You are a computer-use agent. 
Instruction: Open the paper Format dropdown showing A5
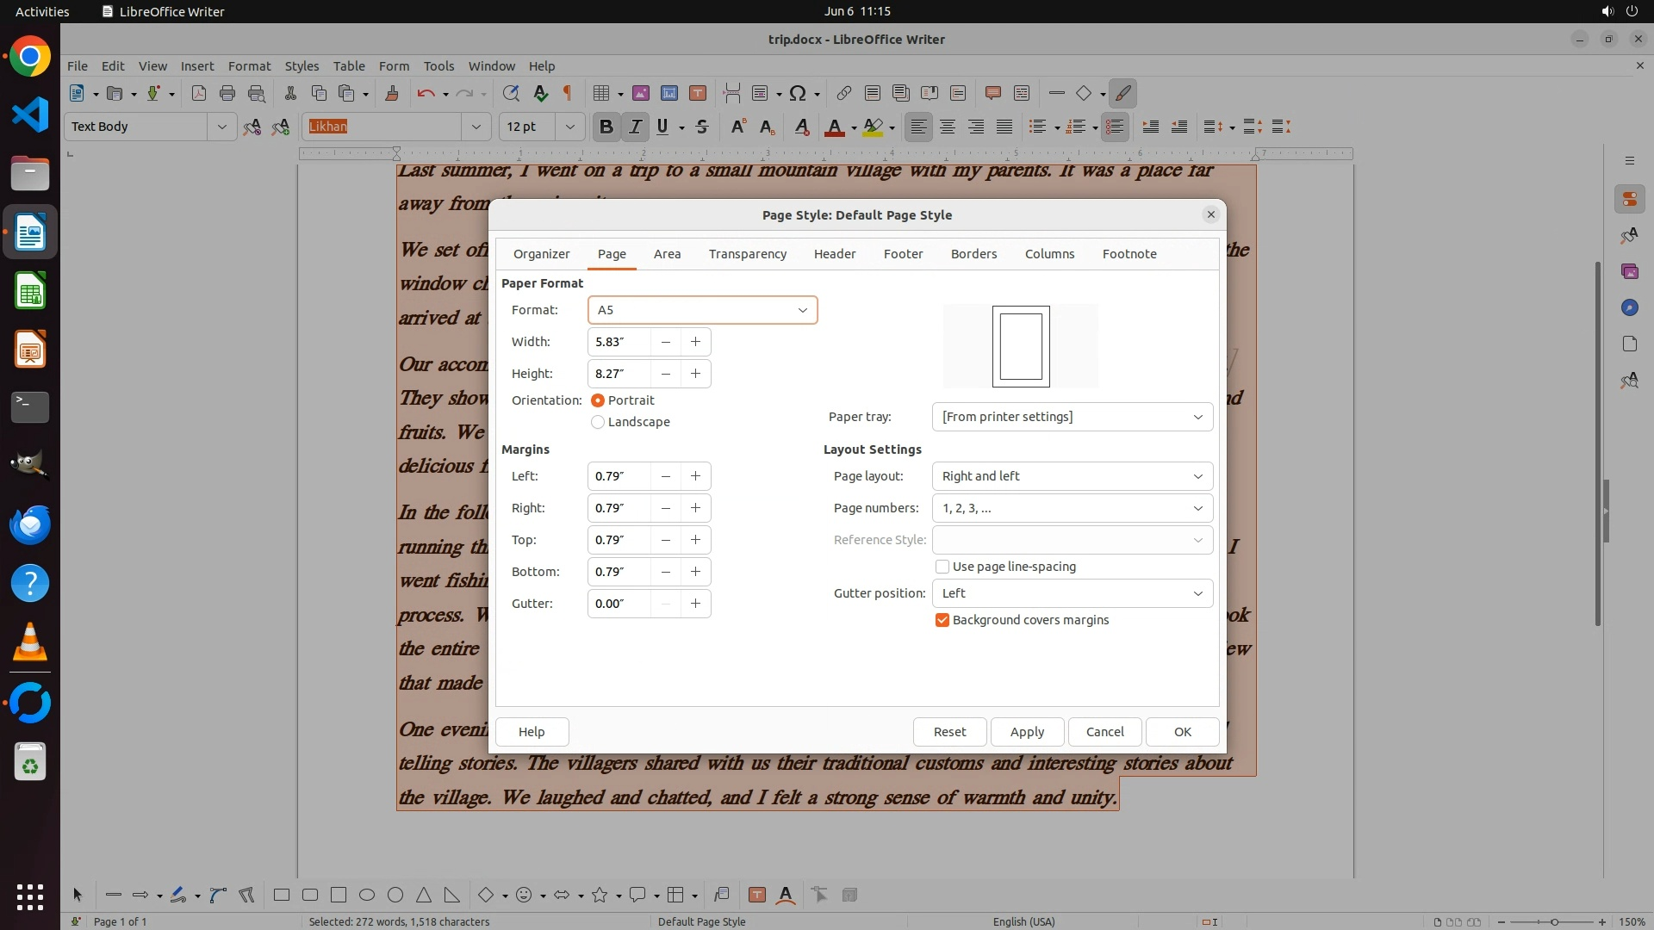pyautogui.click(x=702, y=310)
